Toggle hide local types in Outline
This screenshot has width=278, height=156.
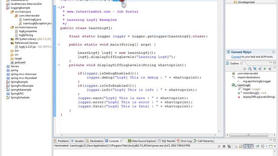pos(270,68)
